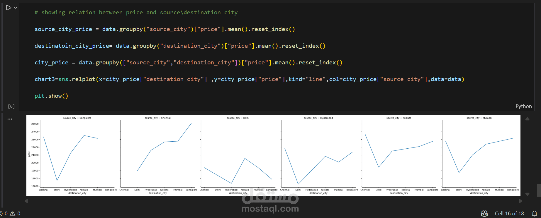
Task: Open the cell output more actions ellipsis
Action: [x=10, y=119]
